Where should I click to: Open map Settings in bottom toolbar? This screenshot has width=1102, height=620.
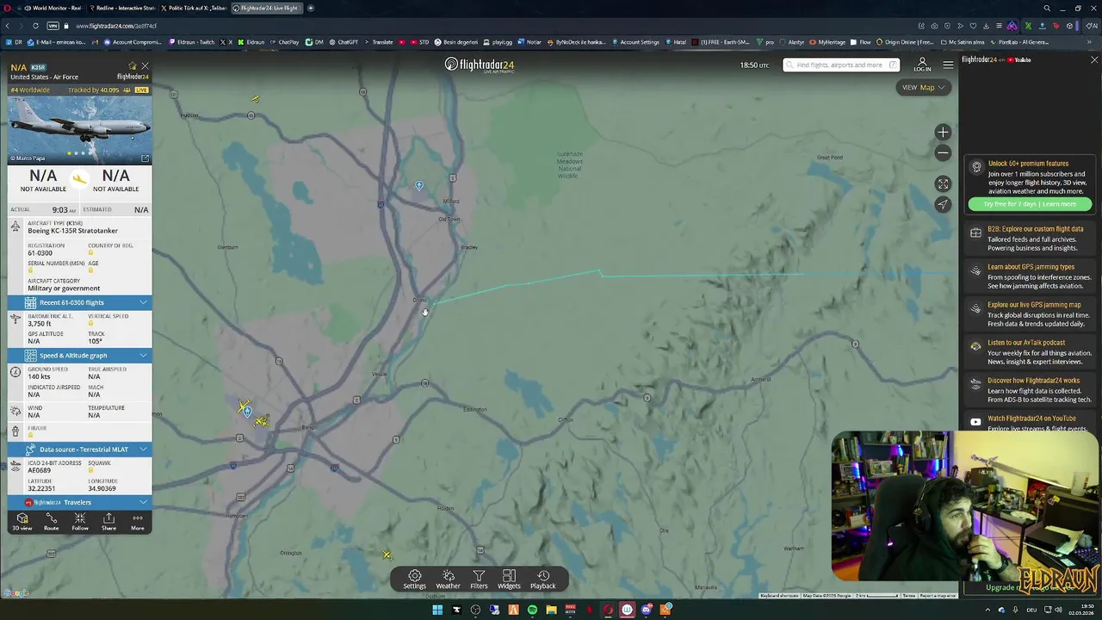coord(415,580)
